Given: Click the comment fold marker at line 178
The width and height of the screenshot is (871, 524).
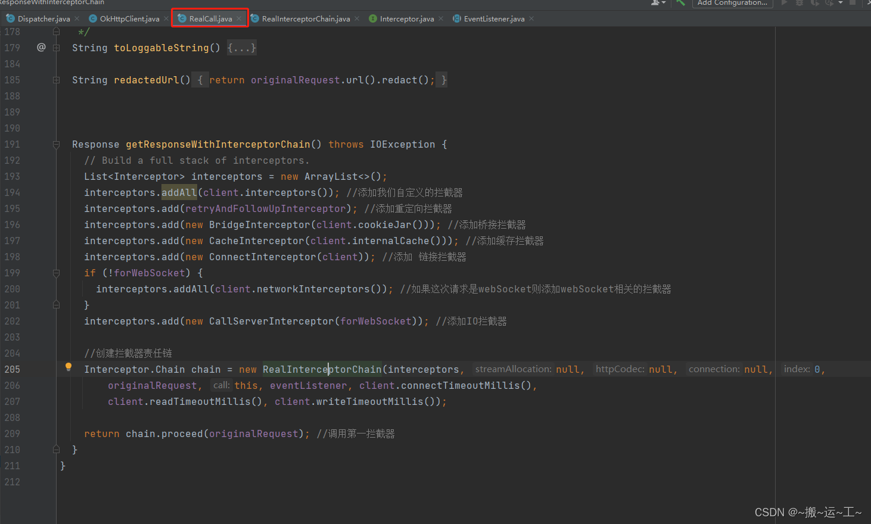Looking at the screenshot, I should (x=56, y=32).
